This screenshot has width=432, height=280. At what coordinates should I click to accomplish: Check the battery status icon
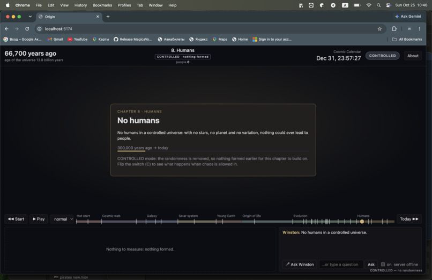(357, 5)
